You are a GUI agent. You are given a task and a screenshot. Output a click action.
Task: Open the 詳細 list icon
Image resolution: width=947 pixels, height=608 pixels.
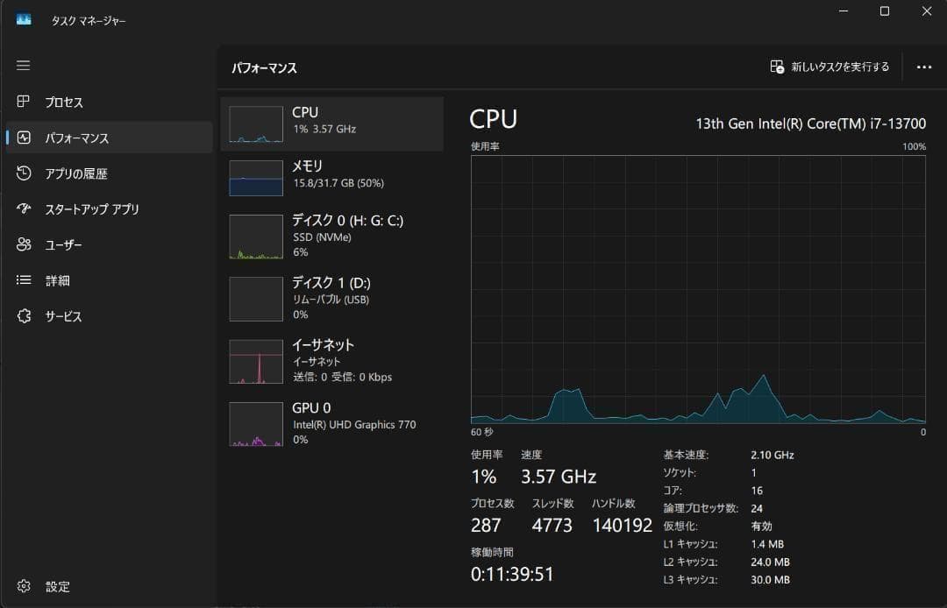tap(24, 279)
